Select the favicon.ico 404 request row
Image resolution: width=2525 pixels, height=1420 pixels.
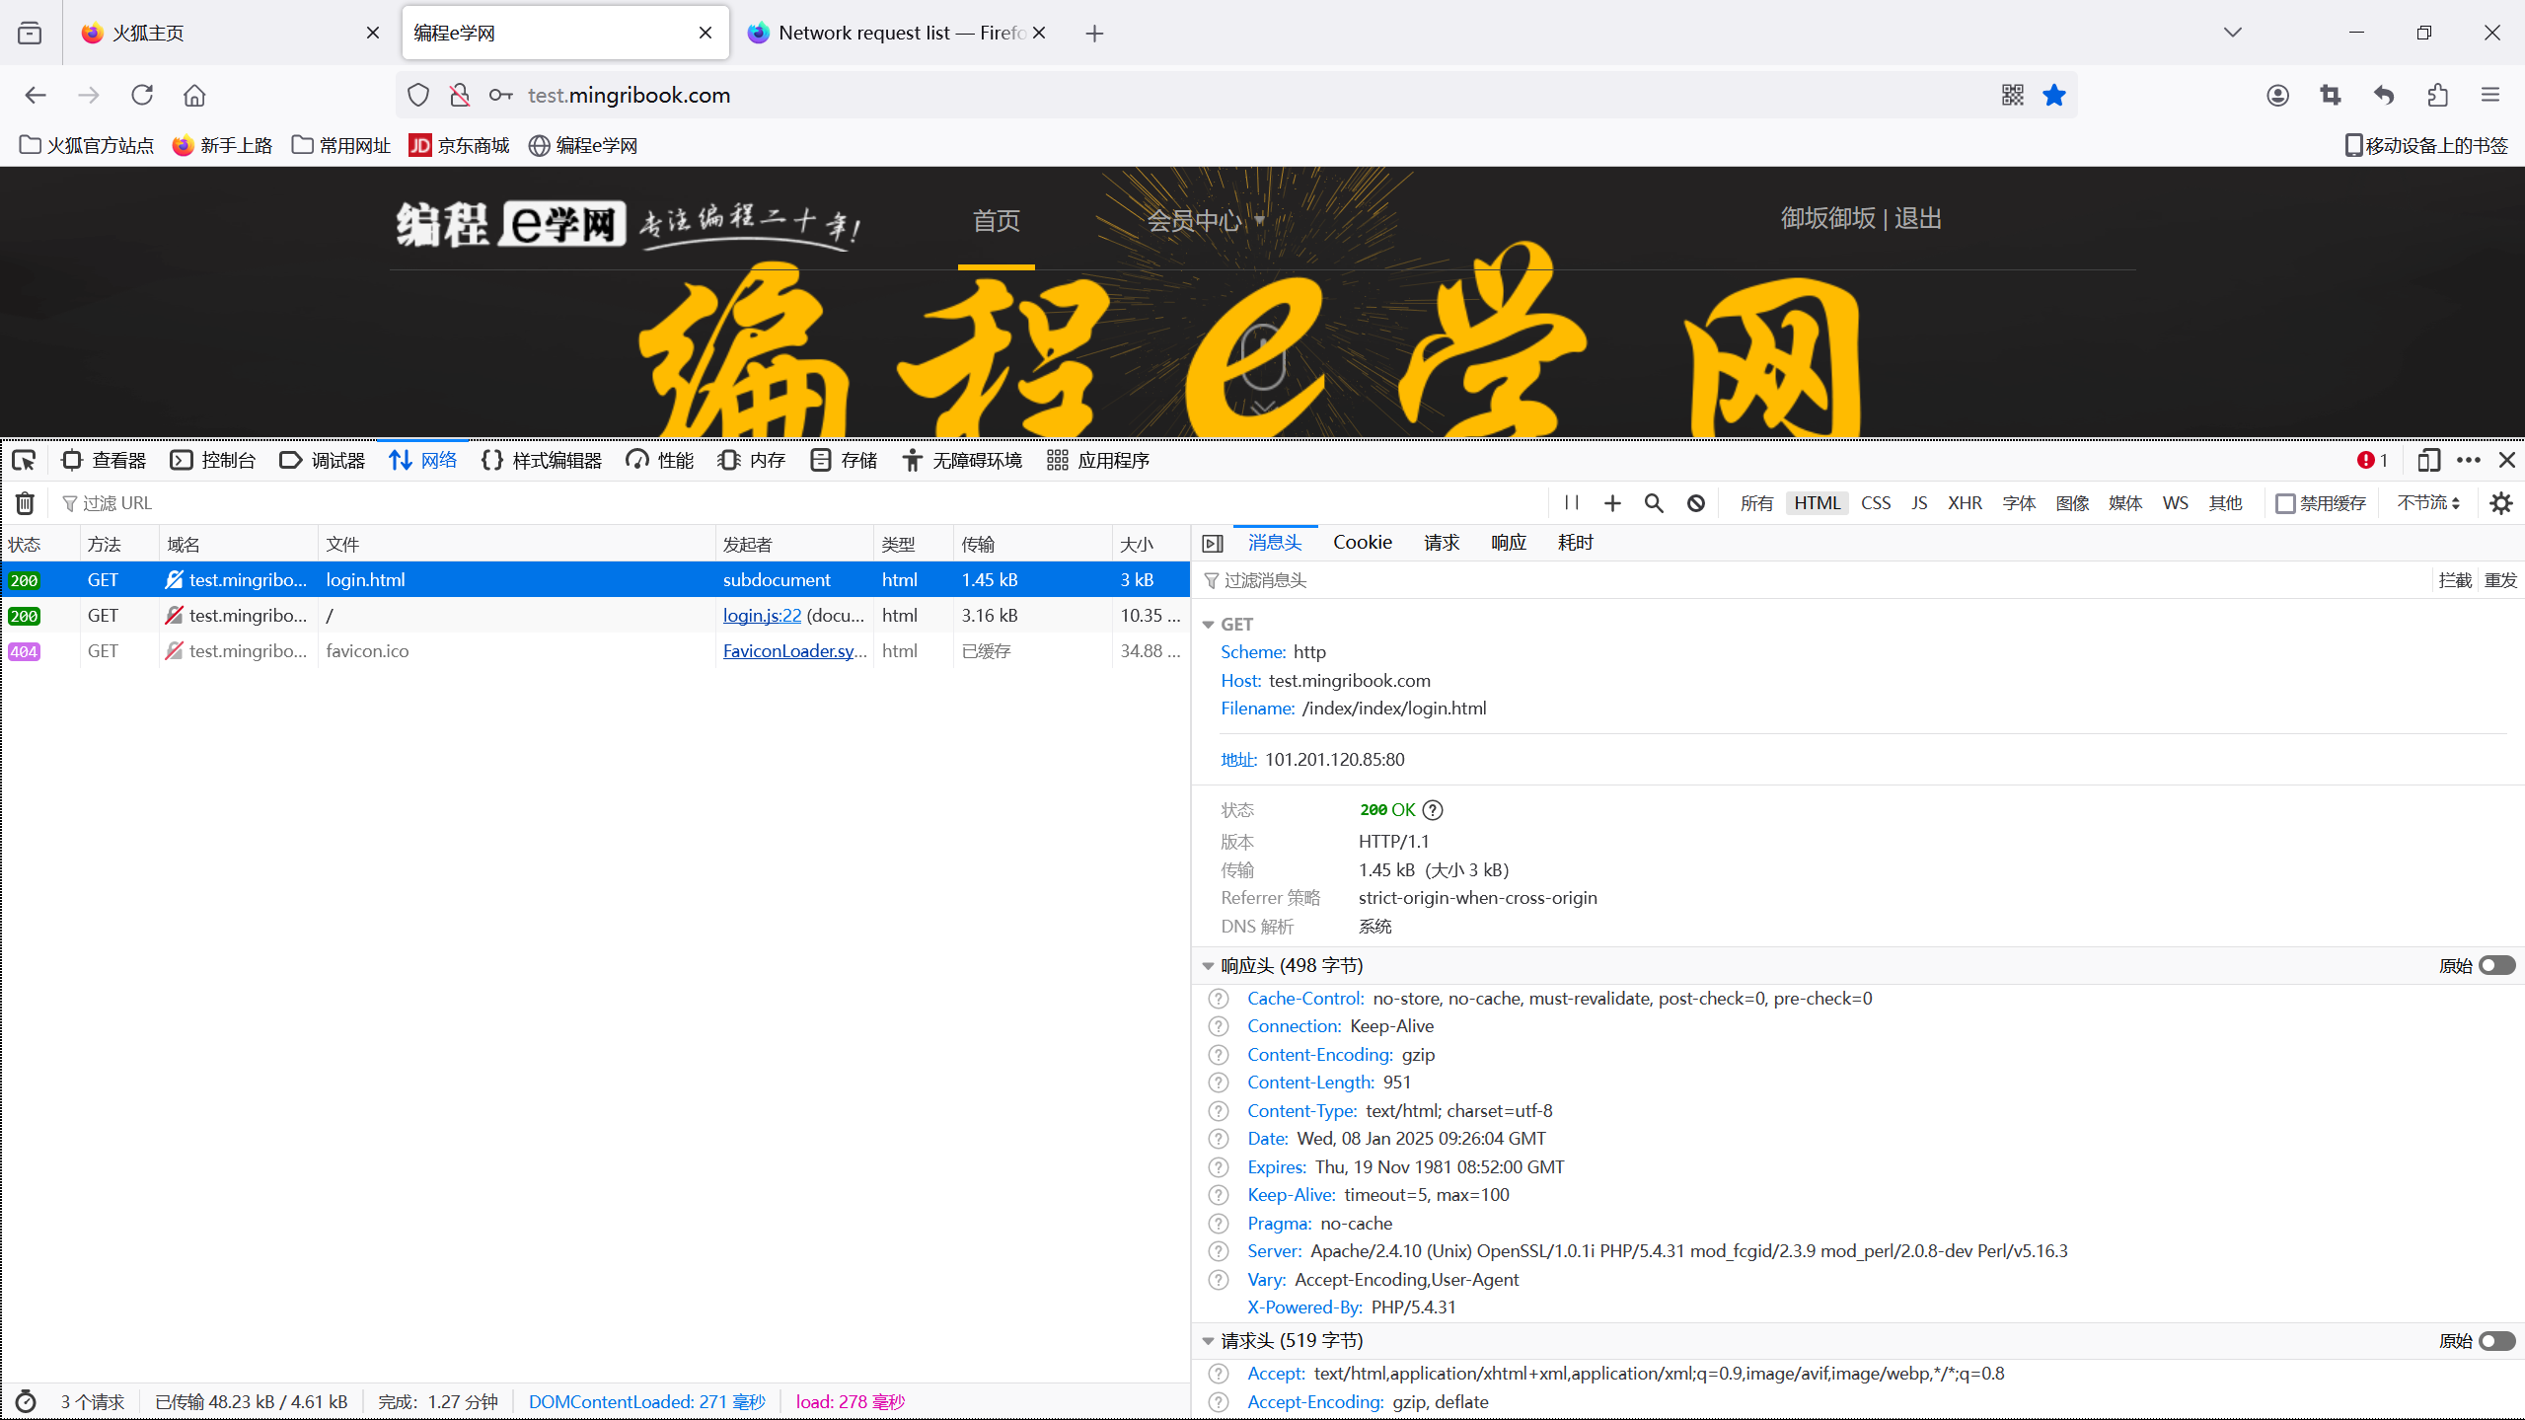click(595, 651)
